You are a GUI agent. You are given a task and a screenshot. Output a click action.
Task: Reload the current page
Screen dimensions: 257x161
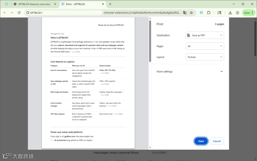[19, 13]
